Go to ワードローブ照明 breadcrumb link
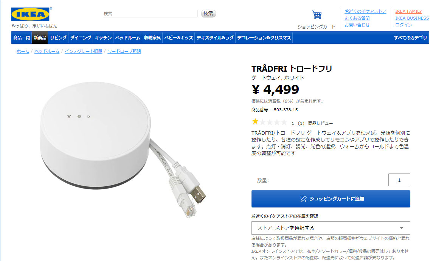433x261 pixels. 124,51
